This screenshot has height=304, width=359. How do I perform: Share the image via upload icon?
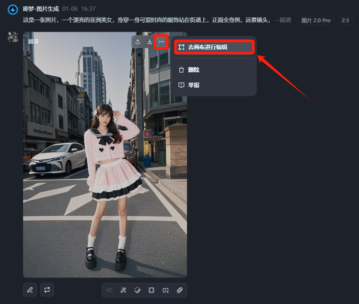(138, 42)
